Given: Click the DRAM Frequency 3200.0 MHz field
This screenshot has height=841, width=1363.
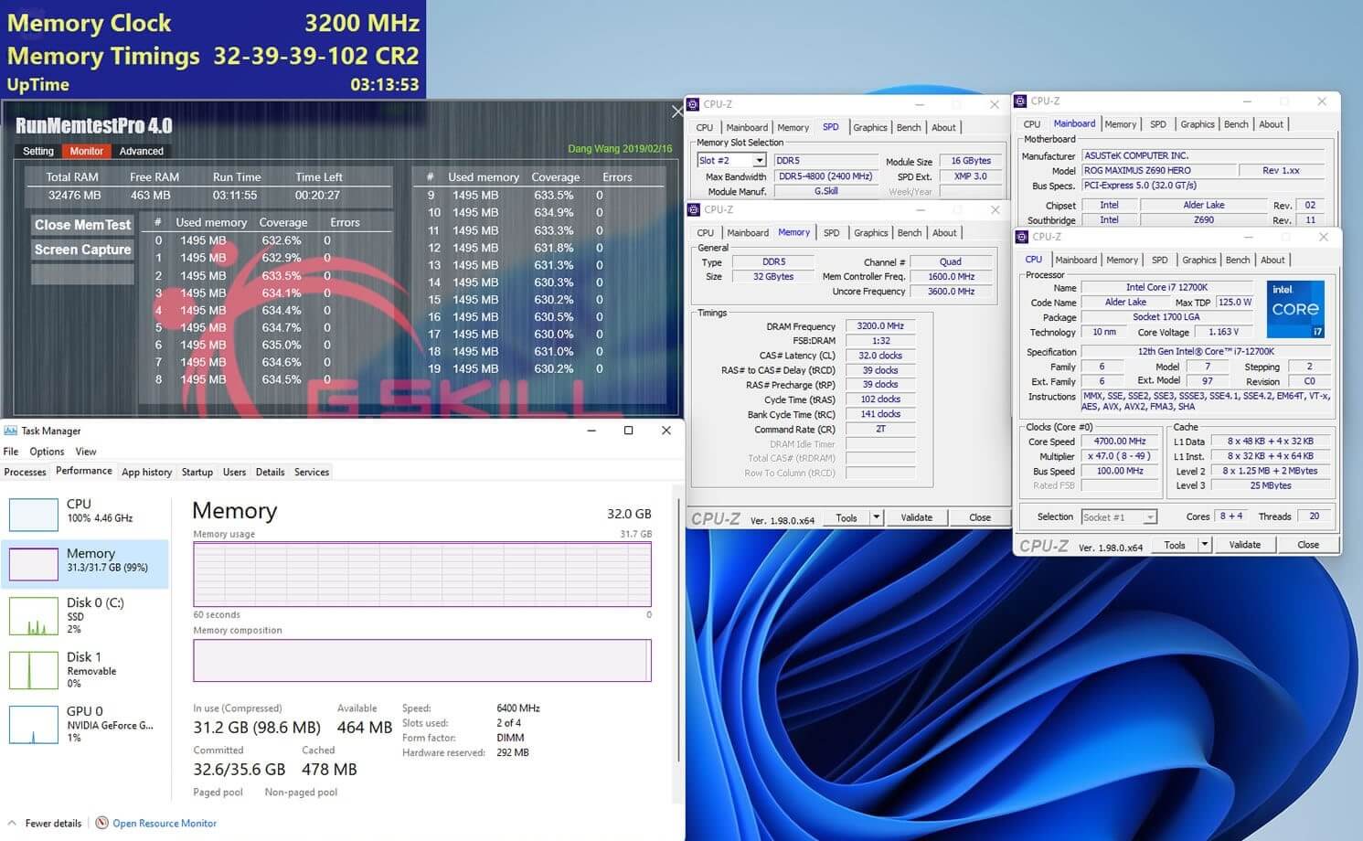Looking at the screenshot, I should tap(879, 326).
